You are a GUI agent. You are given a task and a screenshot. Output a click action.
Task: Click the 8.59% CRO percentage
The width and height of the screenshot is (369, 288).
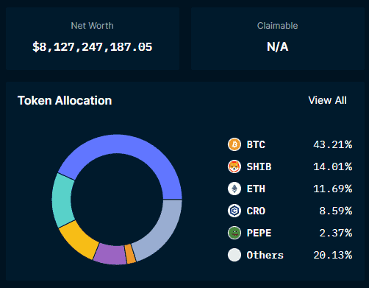pos(336,211)
